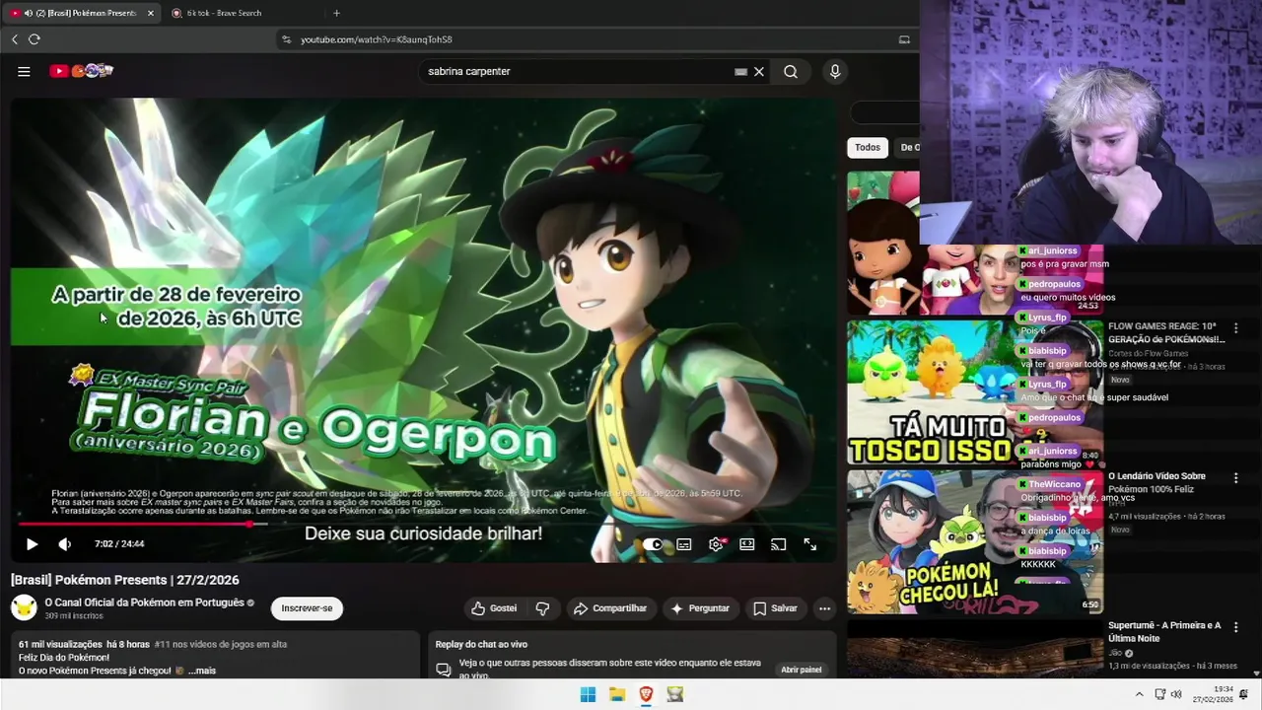Click the '#11 nos vídeos de jogos em alta' link
1262x710 pixels.
coord(221,644)
